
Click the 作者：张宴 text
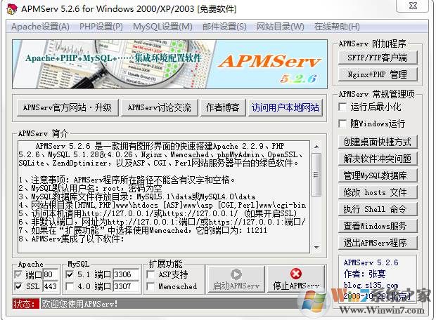coord(364,274)
